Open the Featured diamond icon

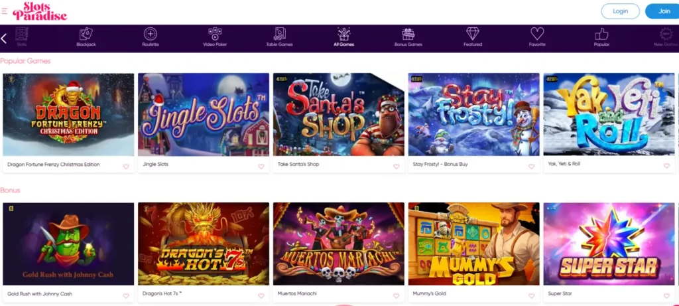pos(472,34)
